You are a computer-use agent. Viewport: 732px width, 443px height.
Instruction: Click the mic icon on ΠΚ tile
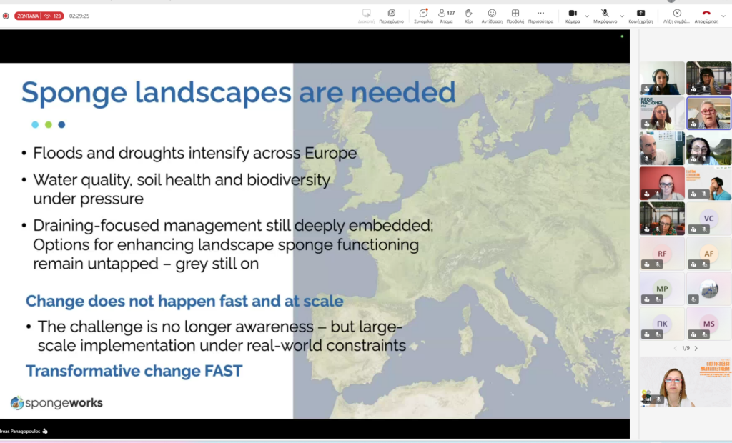point(658,334)
